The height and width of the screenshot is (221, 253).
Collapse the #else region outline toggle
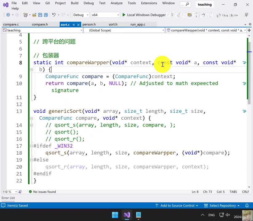click(31, 160)
